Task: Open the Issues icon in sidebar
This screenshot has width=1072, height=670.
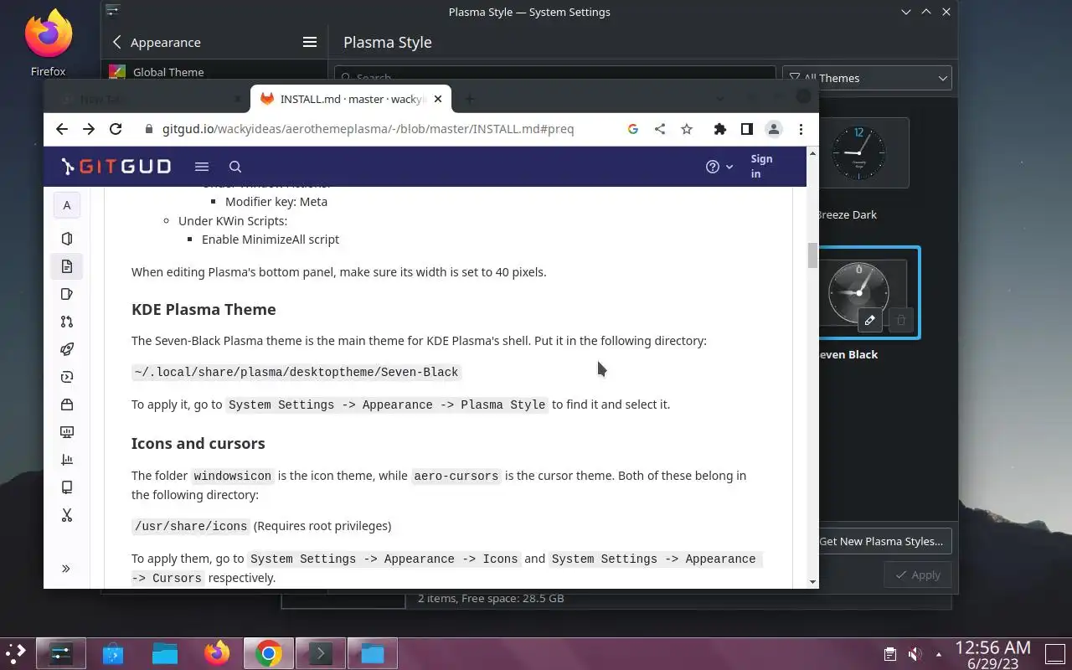Action: click(x=67, y=294)
